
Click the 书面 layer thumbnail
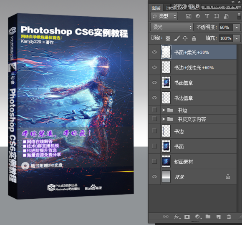(166, 146)
